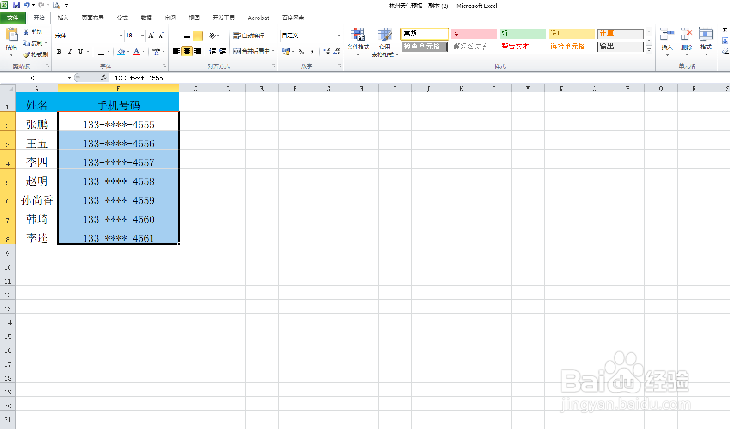Viewport: 730px width, 429px height.
Task: Apply fill color bucket
Action: point(121,52)
